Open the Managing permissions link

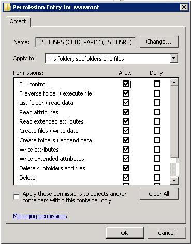[x=40, y=216]
